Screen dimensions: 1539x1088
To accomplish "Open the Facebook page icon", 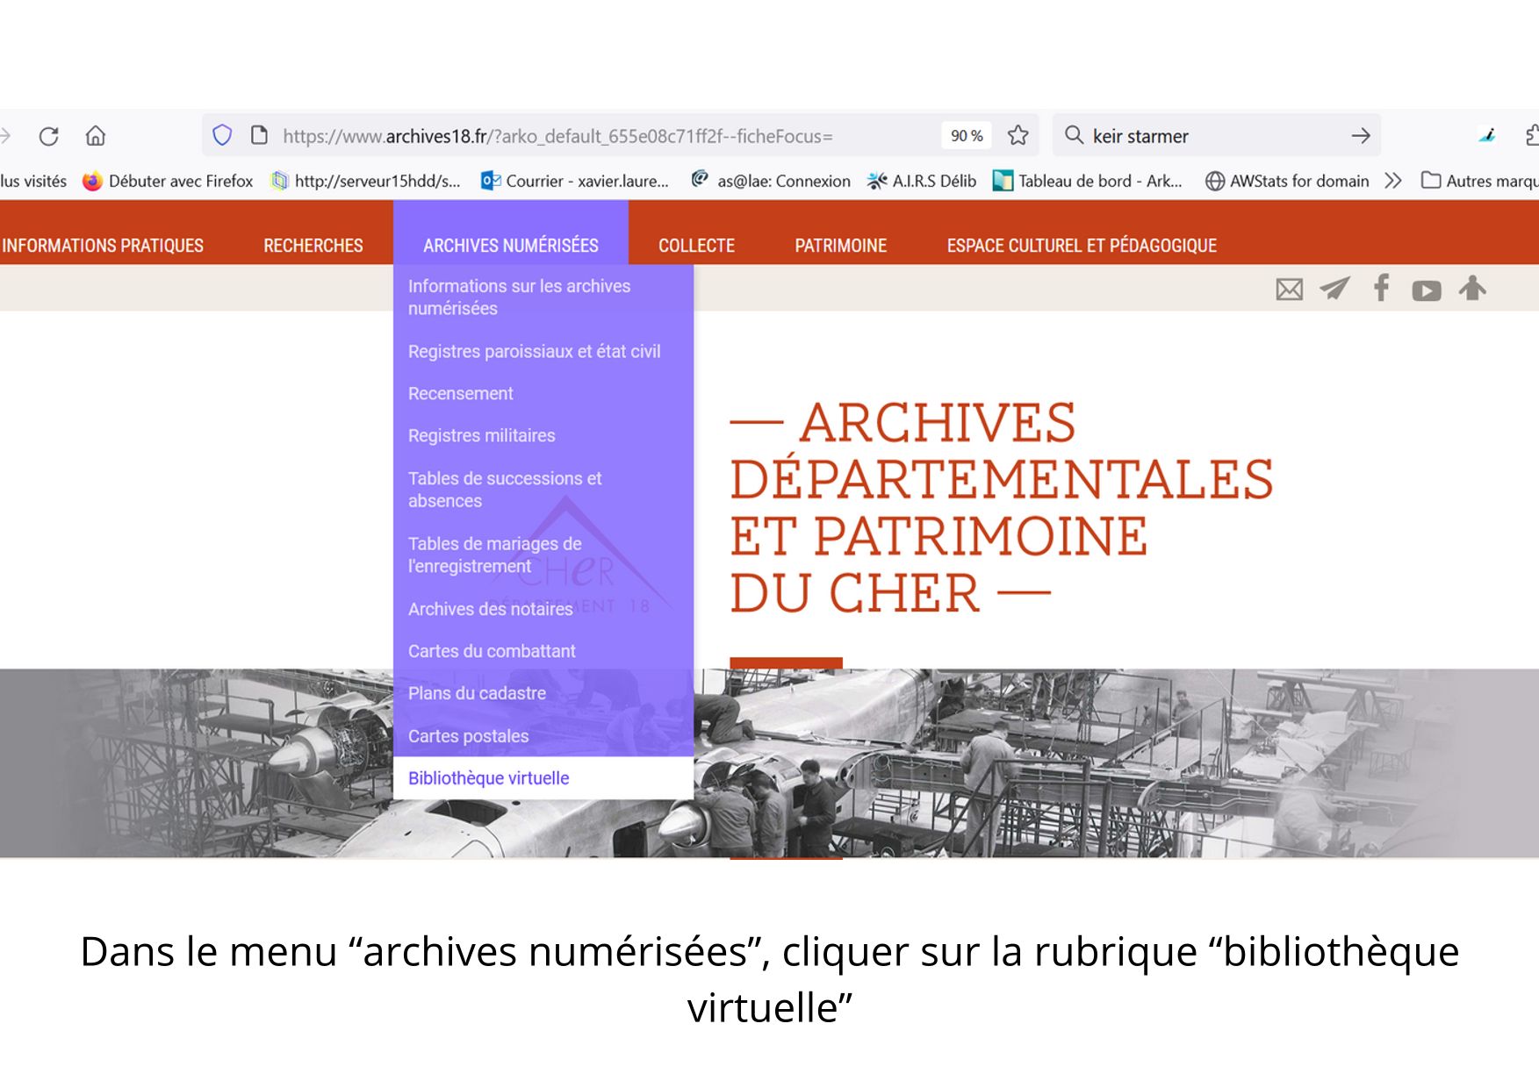I will pyautogui.click(x=1381, y=288).
